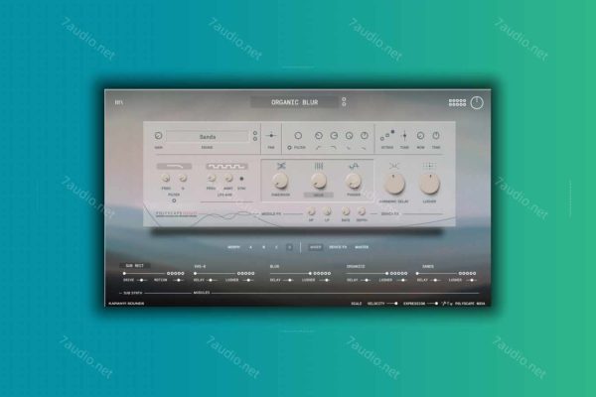Open the filter shape selector above FREQ
The height and width of the screenshot is (397, 596).
click(174, 166)
